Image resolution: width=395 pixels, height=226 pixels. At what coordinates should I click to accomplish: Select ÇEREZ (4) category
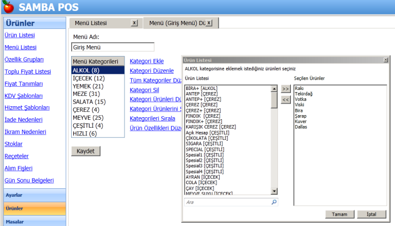pos(98,110)
